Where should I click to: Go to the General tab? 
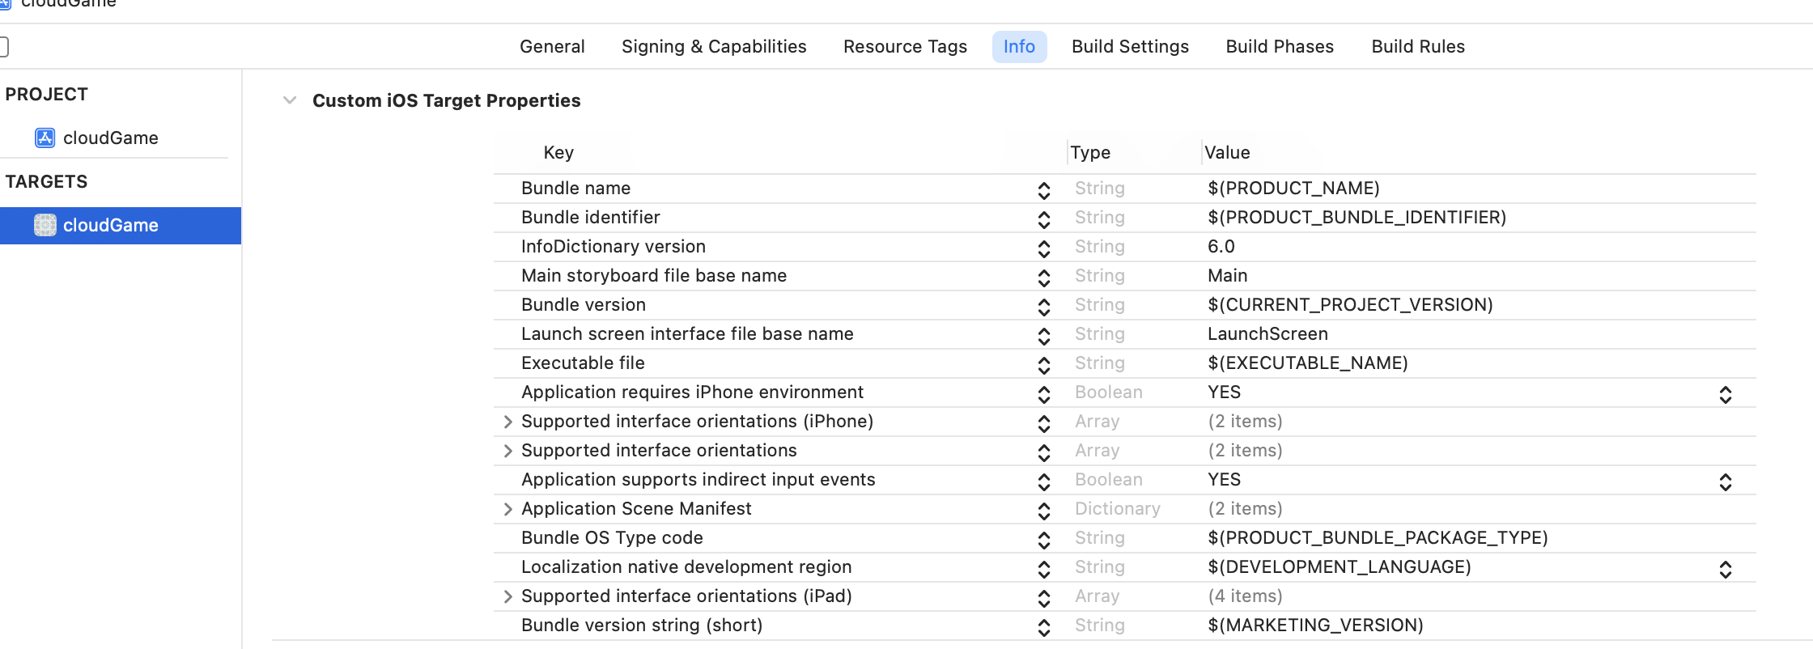point(552,47)
